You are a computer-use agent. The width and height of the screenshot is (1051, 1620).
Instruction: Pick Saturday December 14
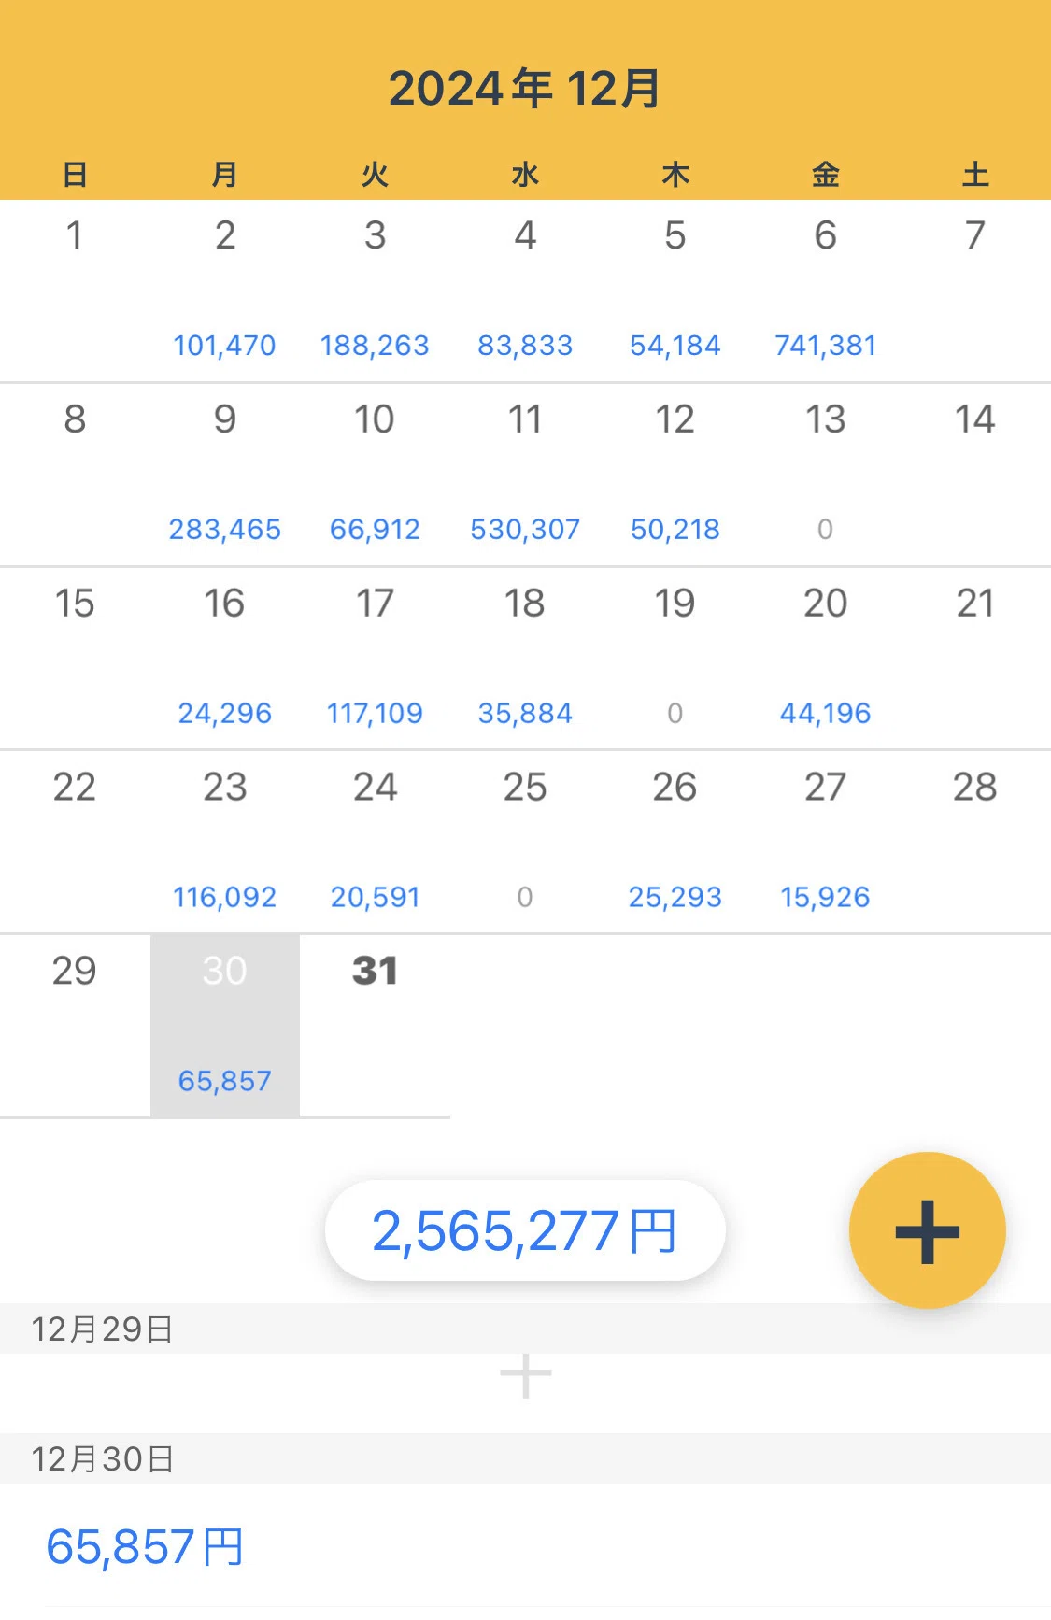tap(975, 475)
